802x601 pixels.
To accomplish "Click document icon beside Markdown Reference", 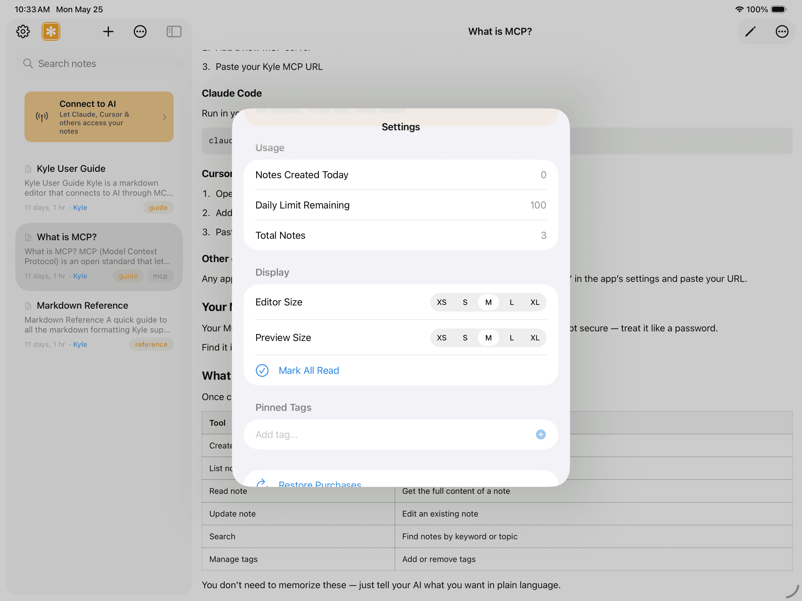I will (28, 306).
